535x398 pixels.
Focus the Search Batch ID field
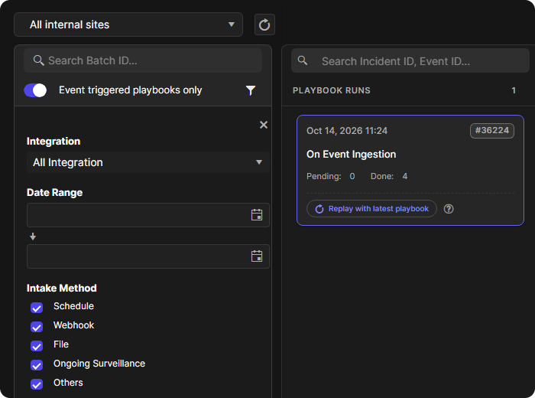pos(143,60)
